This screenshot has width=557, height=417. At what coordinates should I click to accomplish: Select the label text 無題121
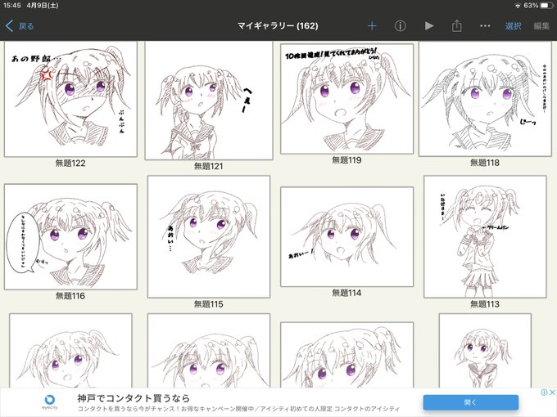pos(209,166)
